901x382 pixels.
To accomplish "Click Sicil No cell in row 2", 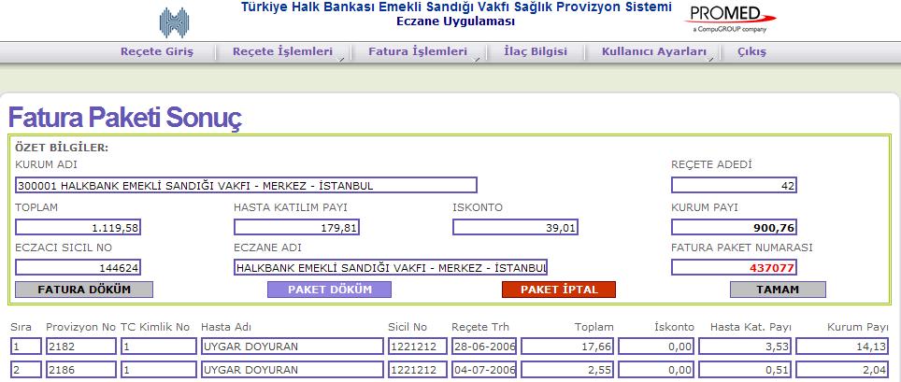I will tap(417, 369).
